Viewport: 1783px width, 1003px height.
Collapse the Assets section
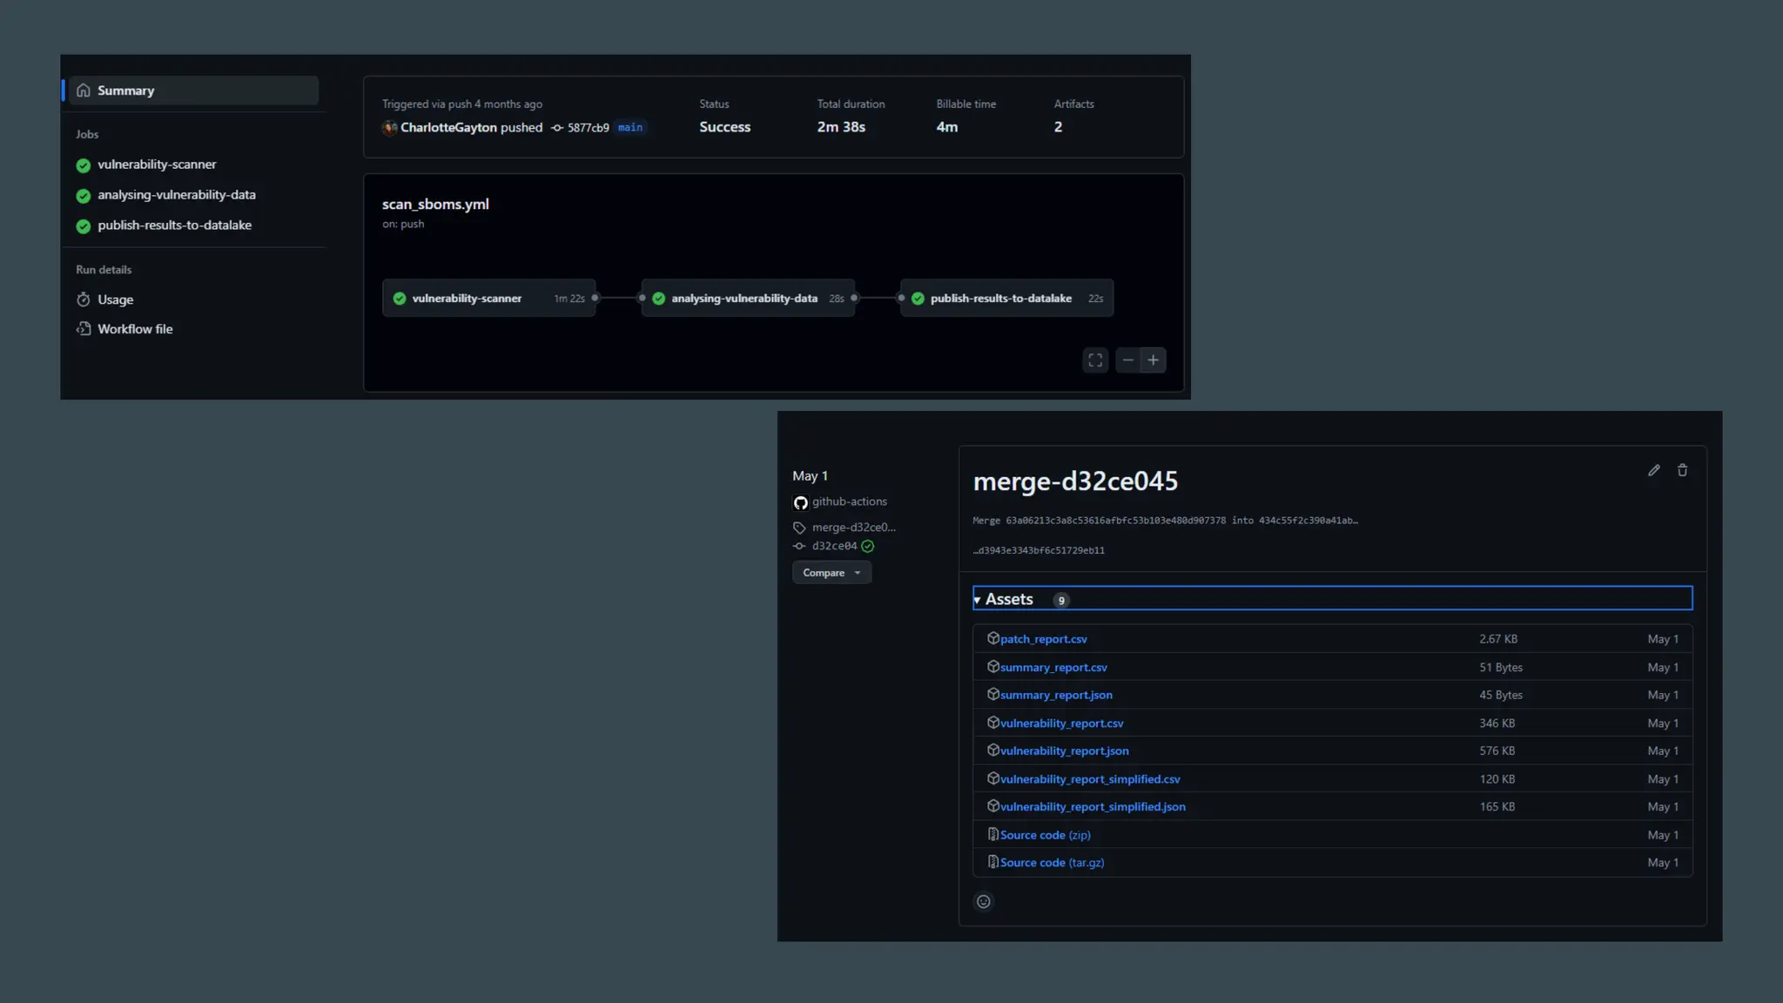coord(1332,599)
